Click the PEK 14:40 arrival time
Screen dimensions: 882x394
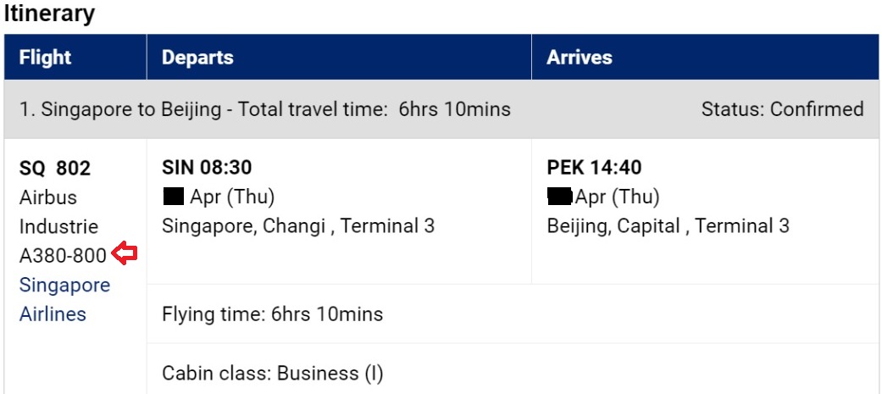coord(594,168)
